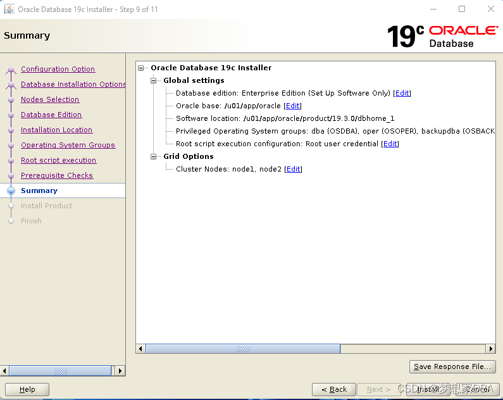The image size is (503, 400).
Task: Click the disabled Install Product step
Action: pos(47,206)
